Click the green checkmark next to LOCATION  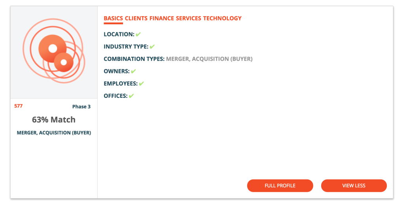(138, 34)
